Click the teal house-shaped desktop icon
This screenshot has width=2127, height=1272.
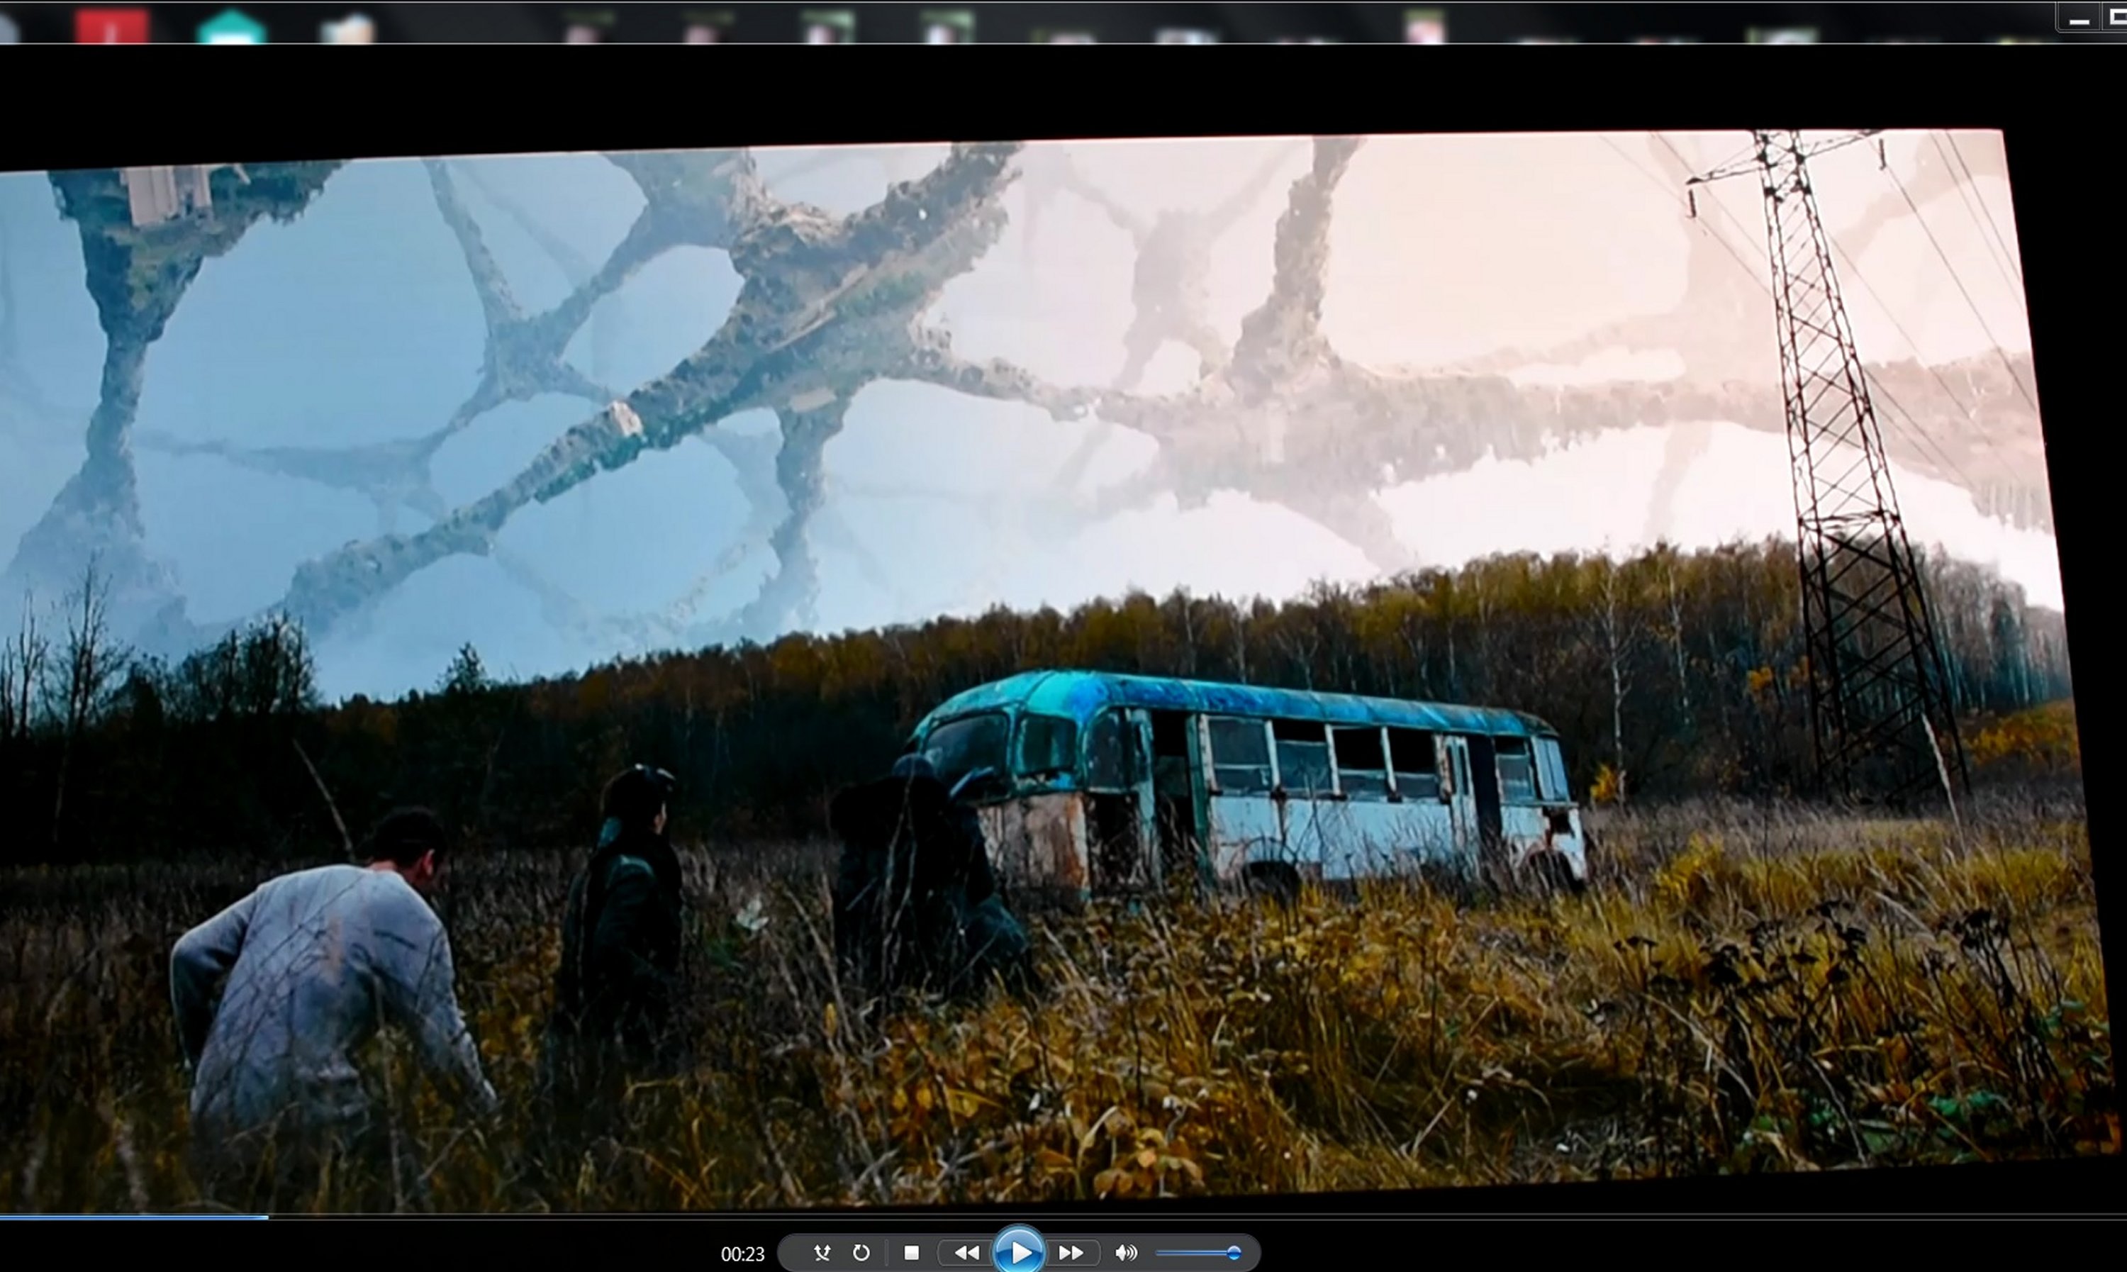pos(230,28)
